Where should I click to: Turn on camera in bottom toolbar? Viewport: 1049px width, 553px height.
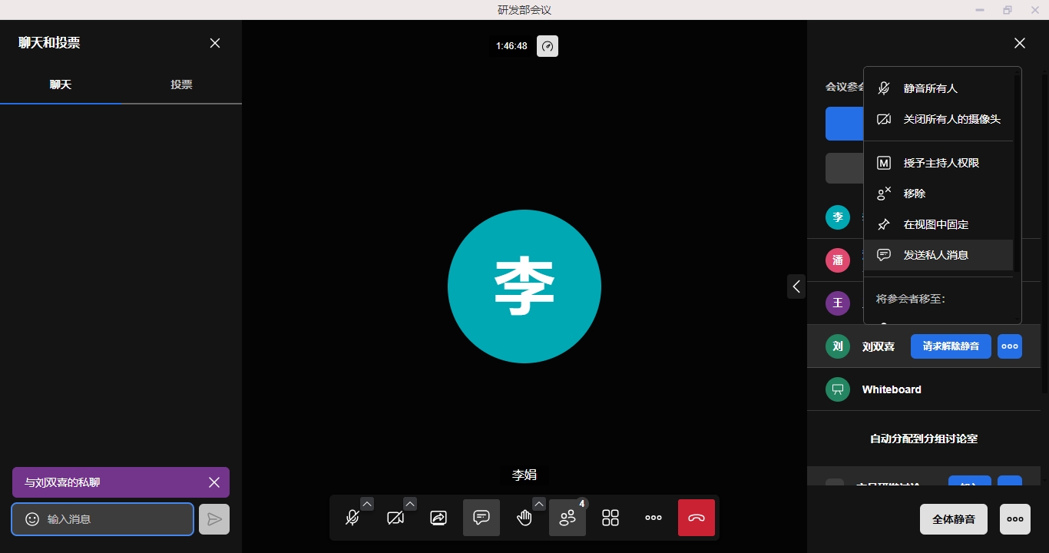coord(395,518)
